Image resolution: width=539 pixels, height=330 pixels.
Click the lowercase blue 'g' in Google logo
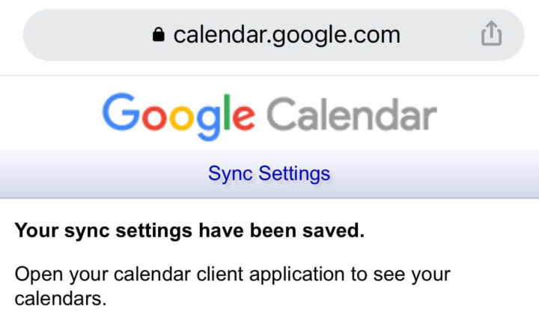209,123
